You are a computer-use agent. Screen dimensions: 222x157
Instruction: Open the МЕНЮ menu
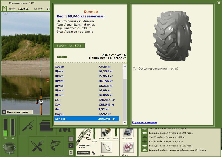62,57
